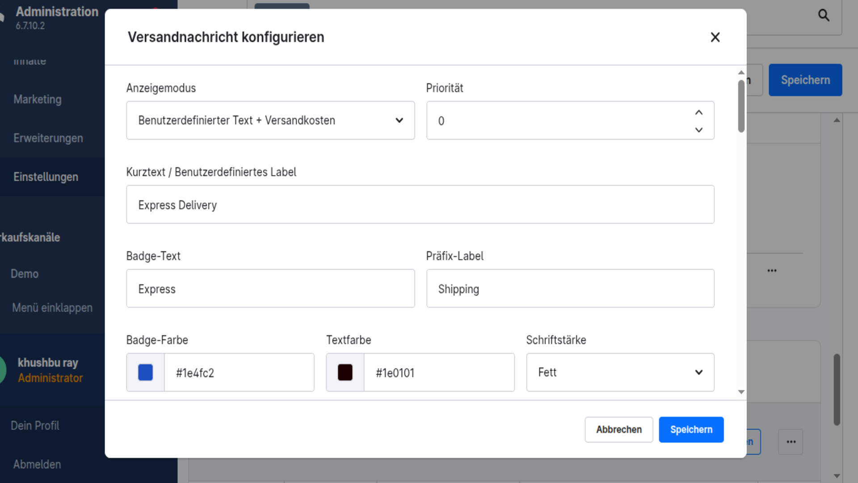Click the dialog's Speichern button
Screen dimensions: 858x483
tap(691, 429)
